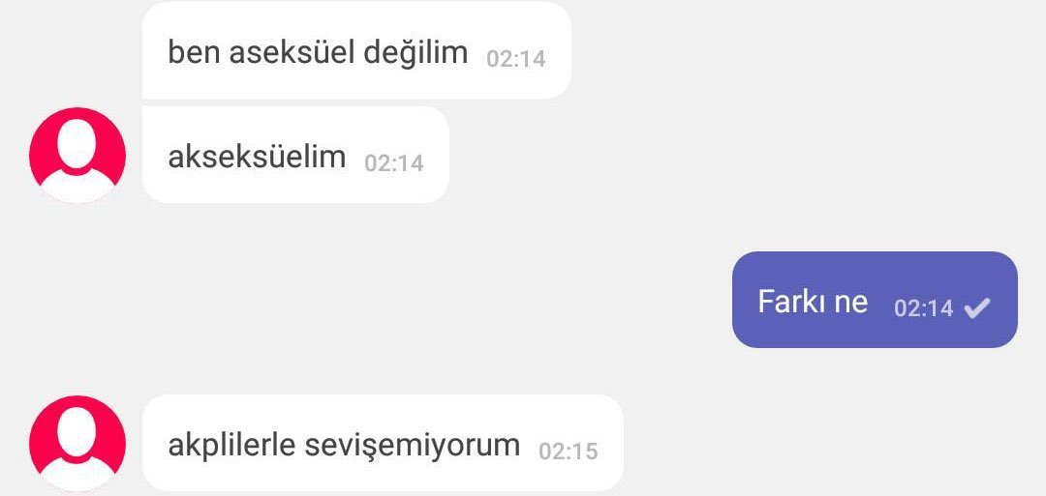Select the purple "Farkı ne" sent message
Image resolution: width=1046 pixels, height=496 pixels.
(x=875, y=300)
